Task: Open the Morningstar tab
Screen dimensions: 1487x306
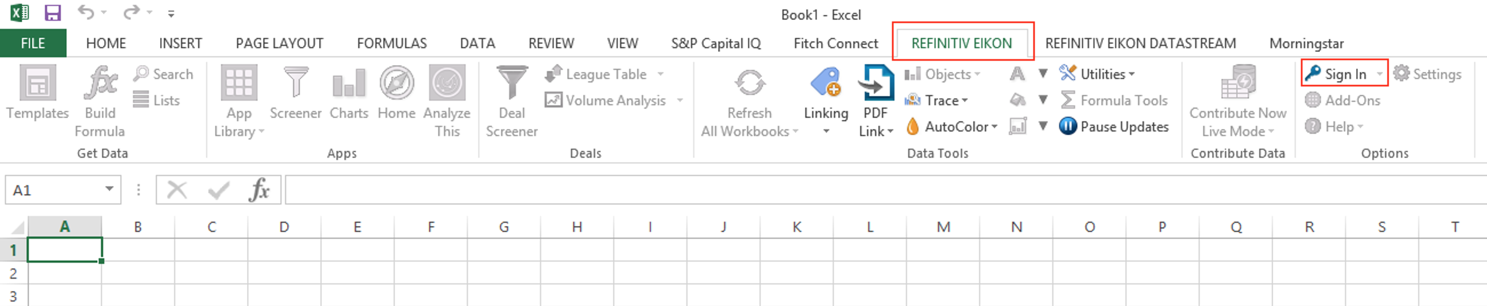Action: tap(1306, 43)
